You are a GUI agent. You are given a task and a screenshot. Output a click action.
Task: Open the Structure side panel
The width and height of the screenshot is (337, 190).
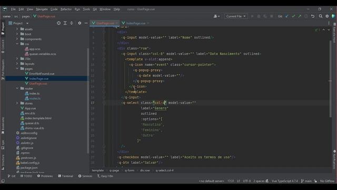(x=3, y=163)
